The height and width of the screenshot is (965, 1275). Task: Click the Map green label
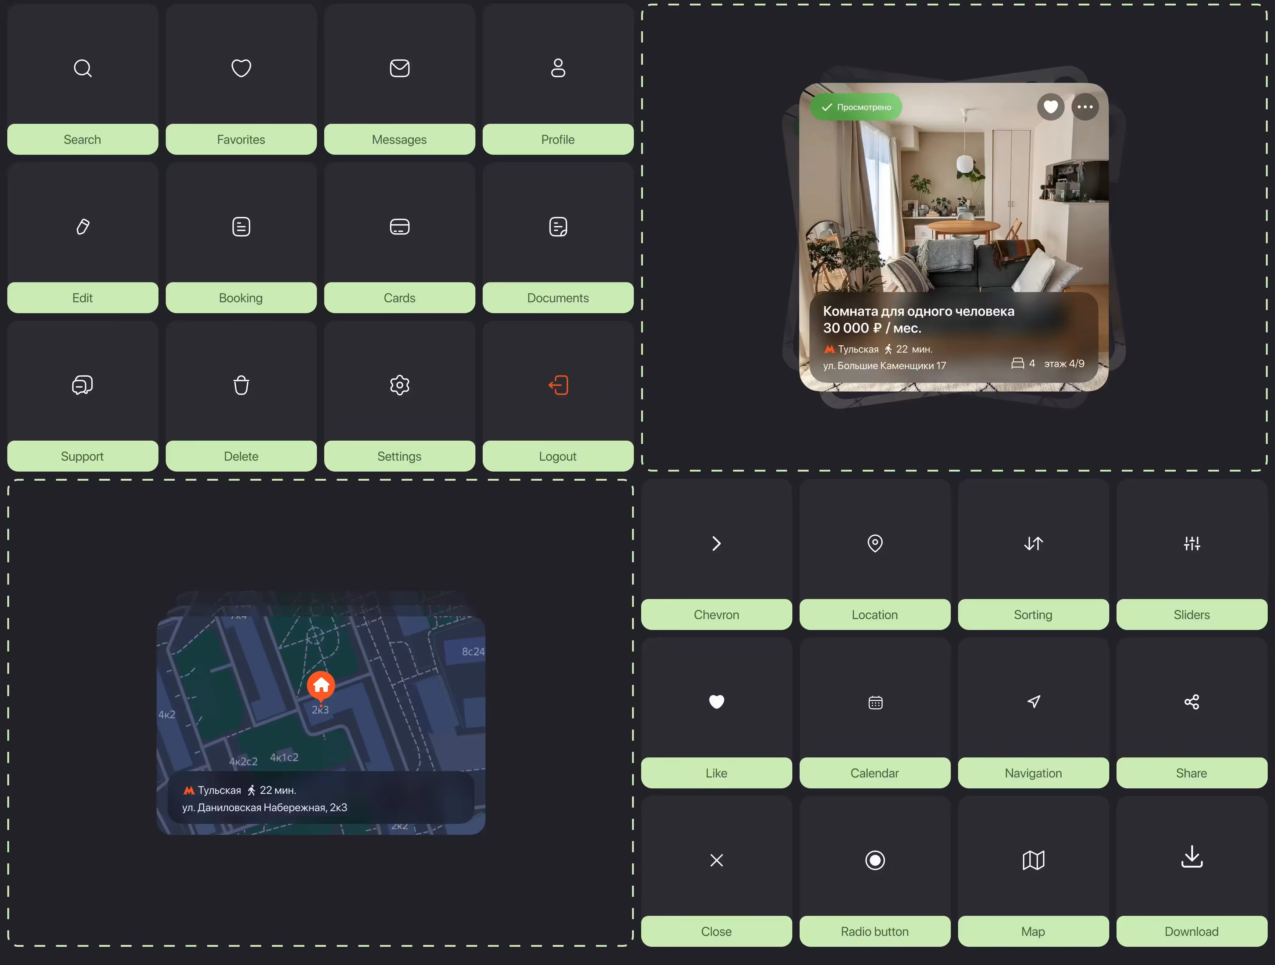[1033, 932]
